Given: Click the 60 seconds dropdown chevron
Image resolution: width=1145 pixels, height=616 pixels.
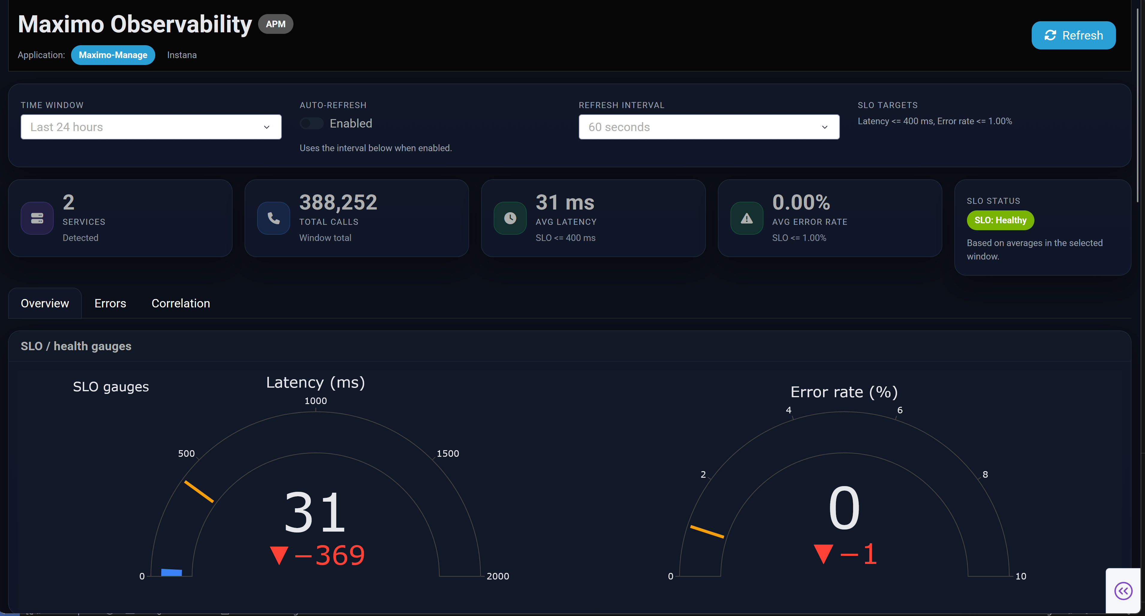Looking at the screenshot, I should coord(825,127).
